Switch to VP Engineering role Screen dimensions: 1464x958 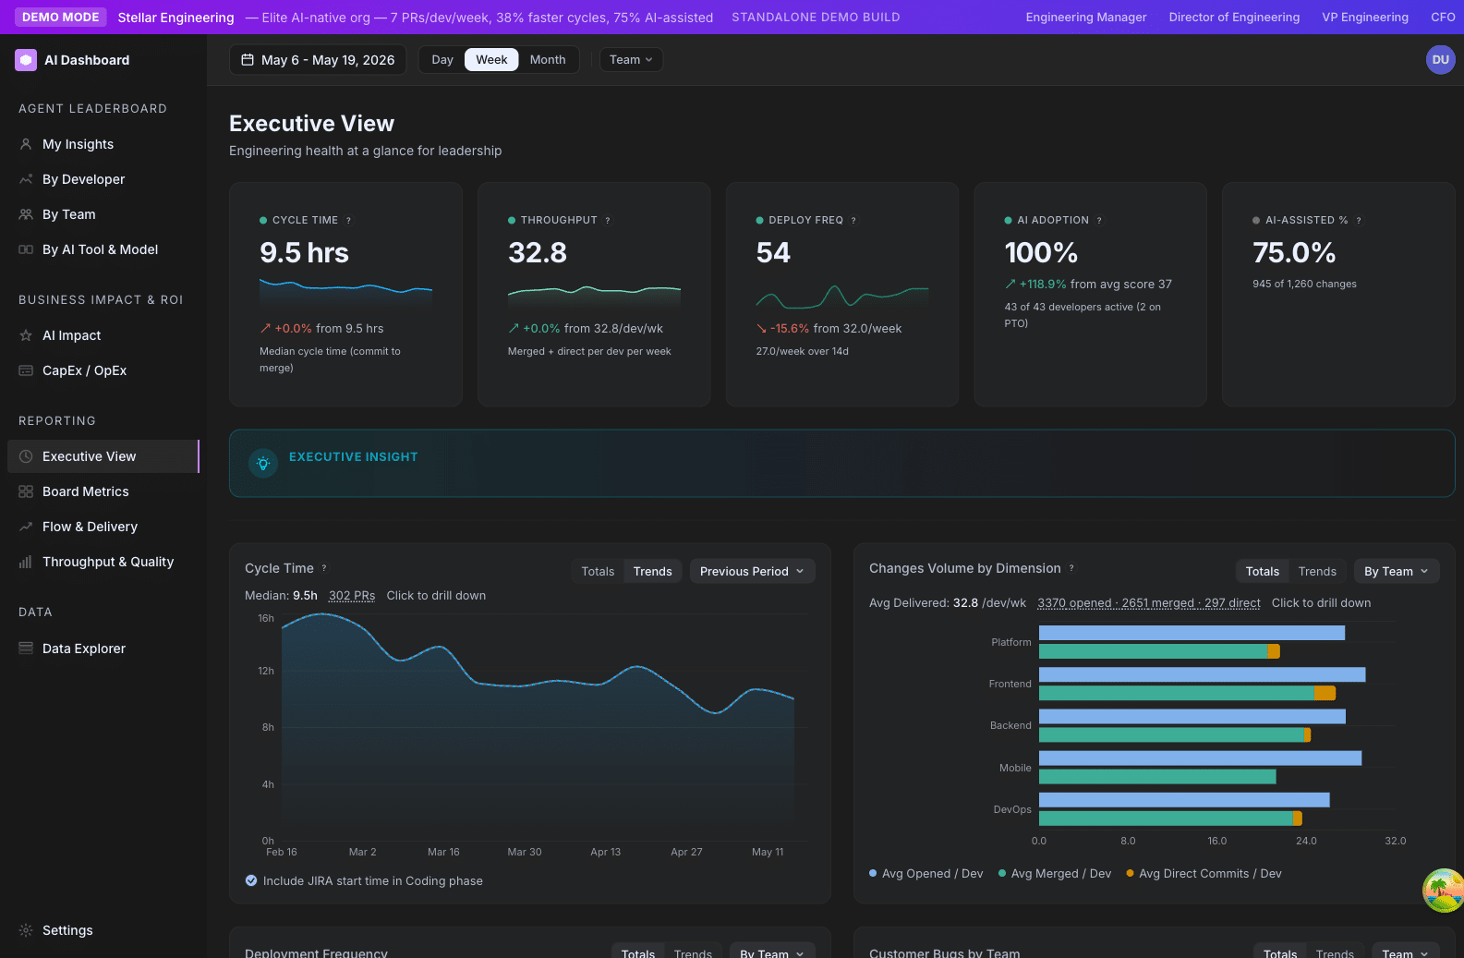(1365, 17)
